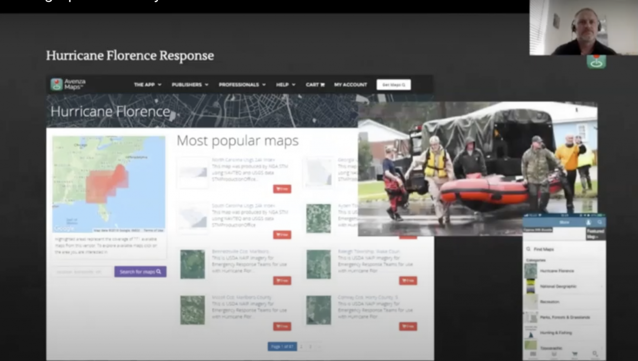Click page 2 in pagination

(301, 347)
